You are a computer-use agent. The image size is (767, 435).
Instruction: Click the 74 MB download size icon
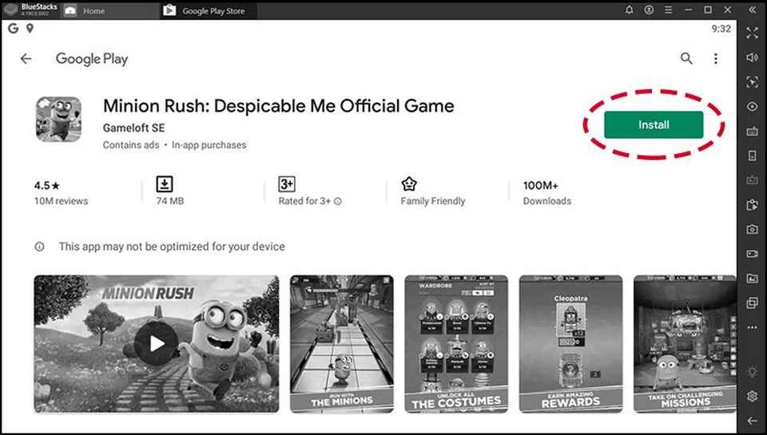click(x=165, y=184)
